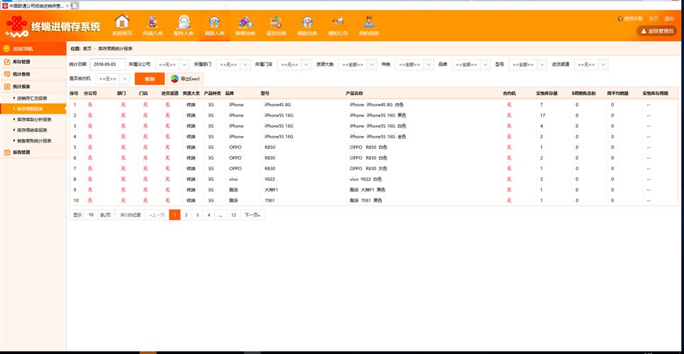Viewport: 684px width, 354px height.
Task: Click 'OPPO R850 白色' product name
Action: (368, 148)
